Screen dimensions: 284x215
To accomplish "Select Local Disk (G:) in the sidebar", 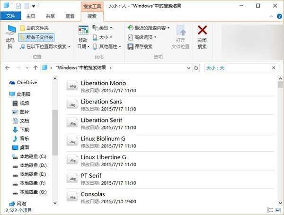I will tap(29, 192).
